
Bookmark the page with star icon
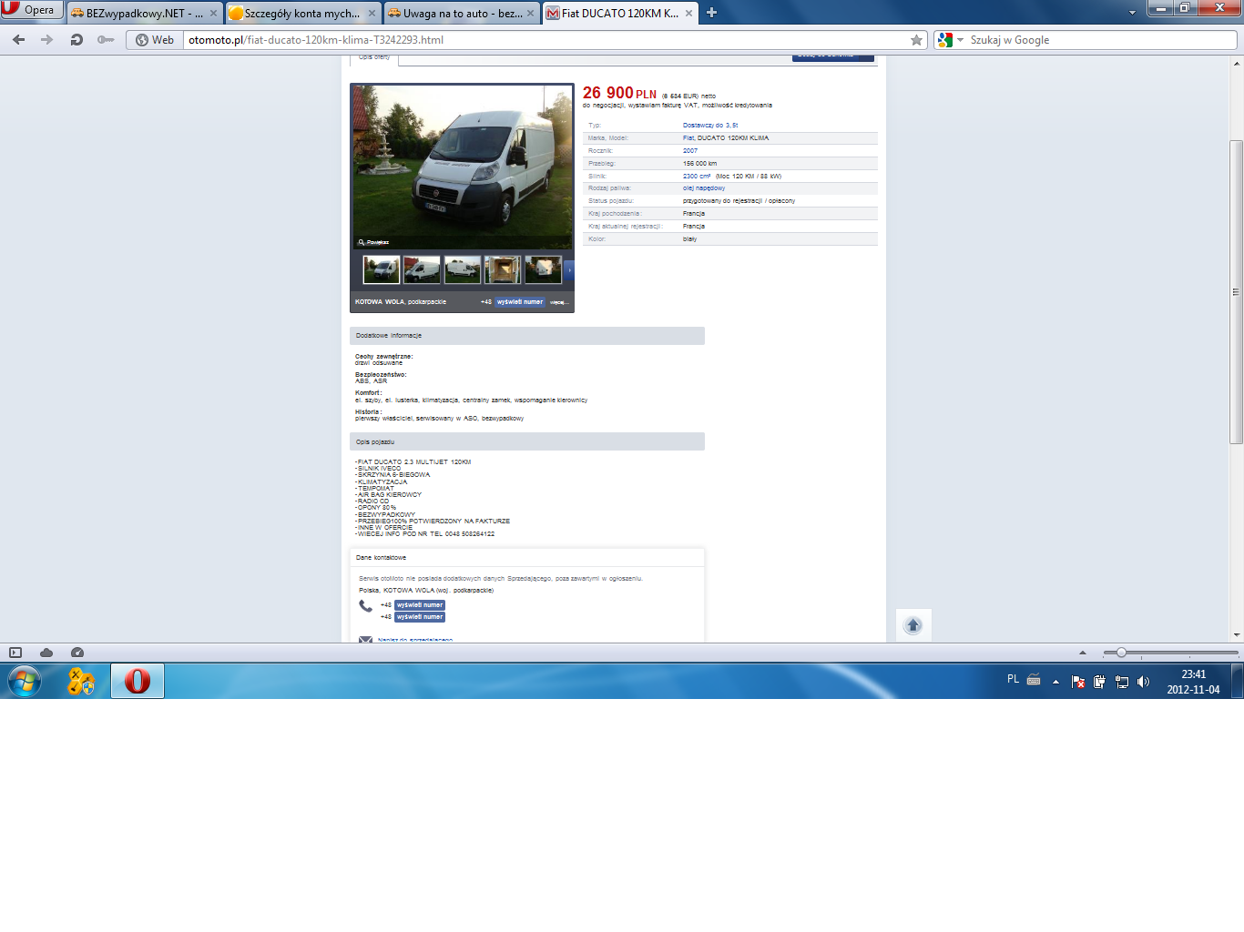coord(916,40)
